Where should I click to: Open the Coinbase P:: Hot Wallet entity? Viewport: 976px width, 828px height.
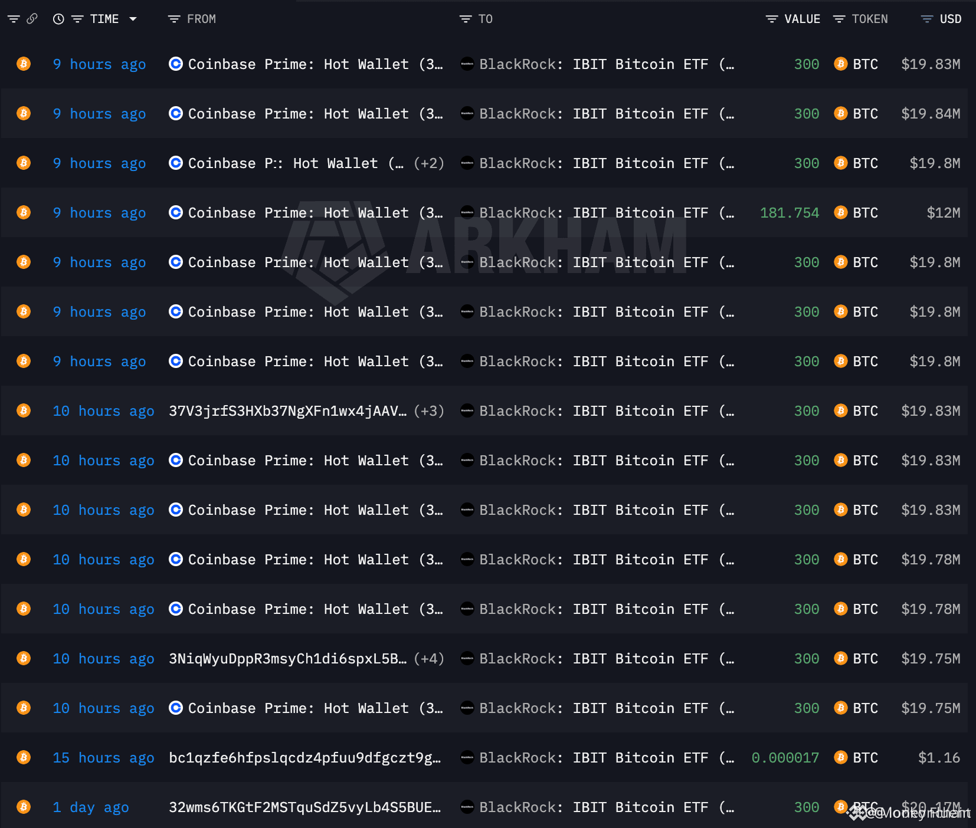point(296,163)
